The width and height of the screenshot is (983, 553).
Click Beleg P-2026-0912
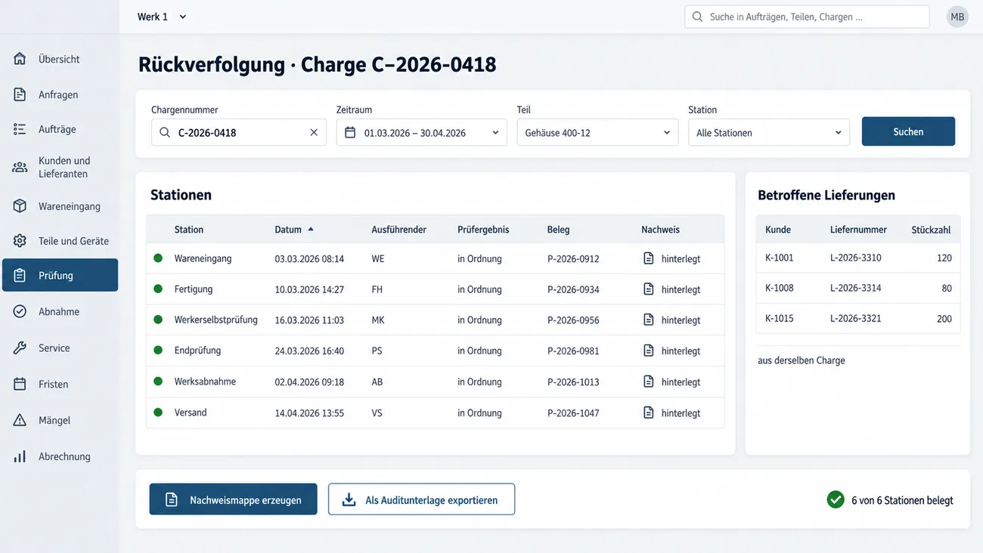[x=573, y=258]
